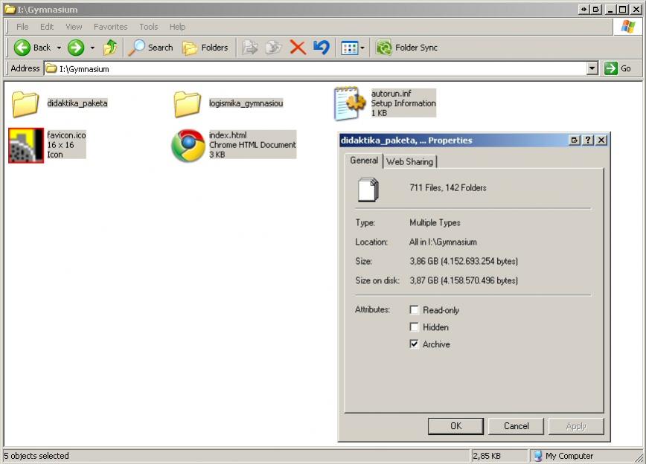Screen dimensions: 646x464
Task: Switch to the Web Sharing tab
Action: click(409, 162)
